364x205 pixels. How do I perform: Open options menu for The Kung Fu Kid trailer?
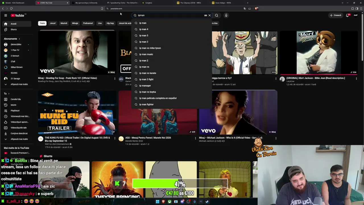115,138
